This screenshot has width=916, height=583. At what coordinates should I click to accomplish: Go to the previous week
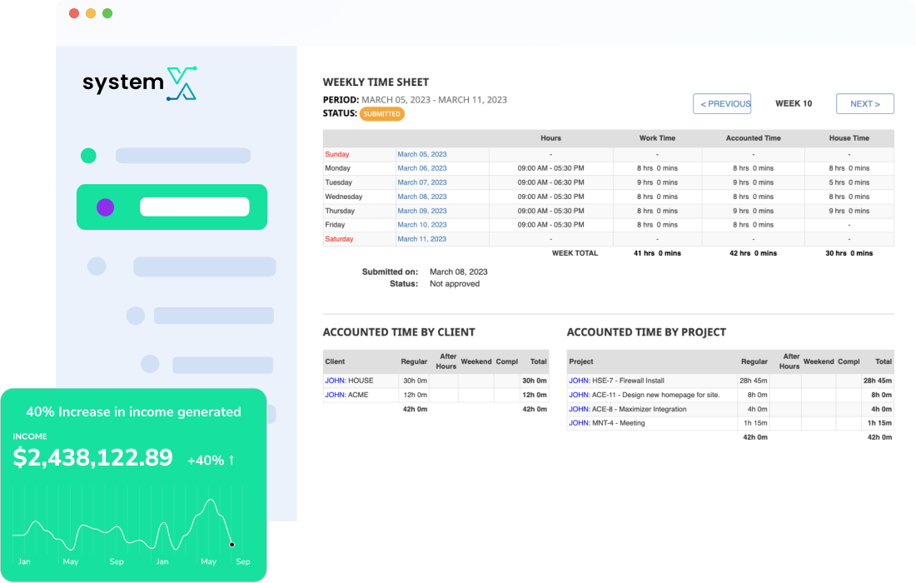point(722,103)
